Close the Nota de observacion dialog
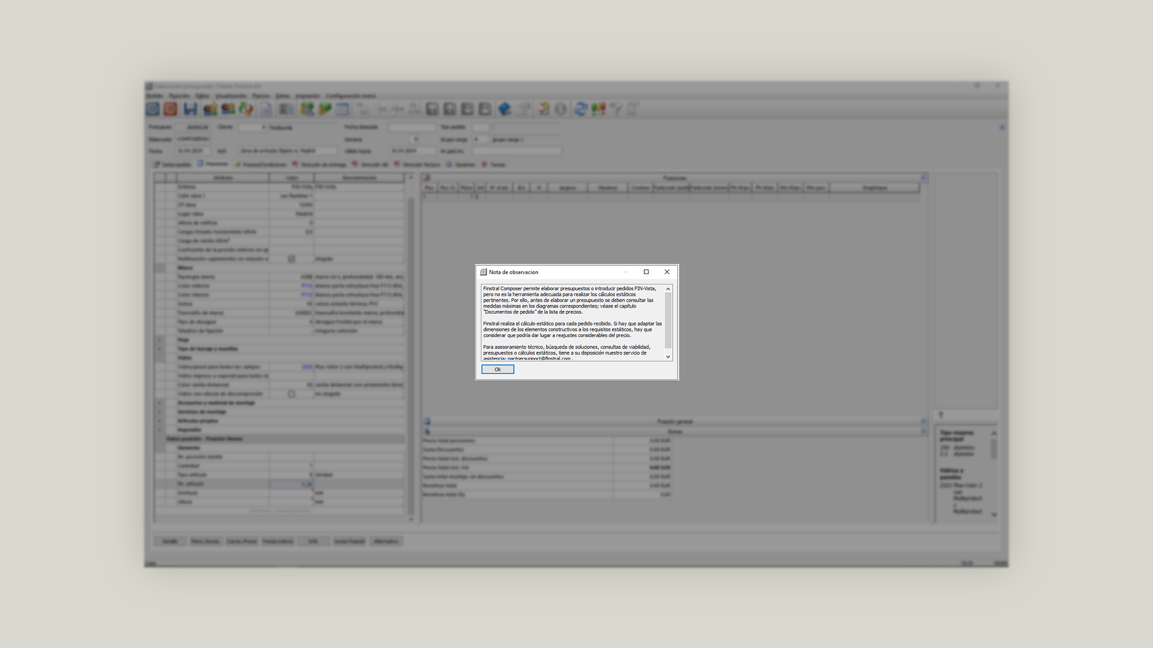The image size is (1153, 648). coord(667,272)
